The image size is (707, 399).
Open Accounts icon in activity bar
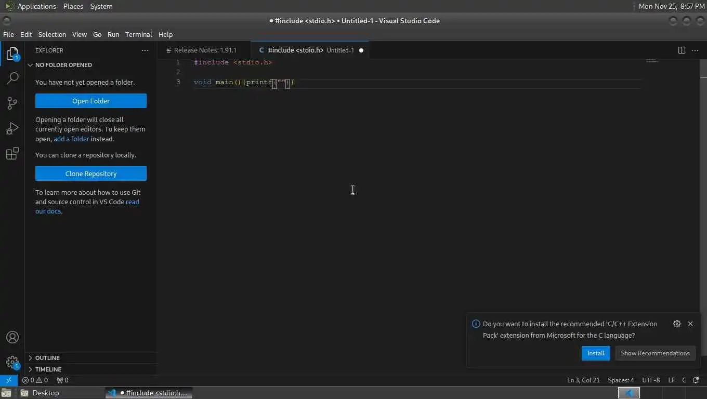pyautogui.click(x=12, y=337)
